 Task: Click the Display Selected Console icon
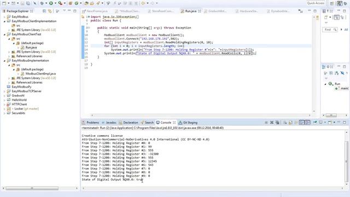click(x=321, y=122)
